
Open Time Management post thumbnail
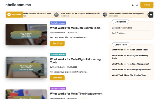click(26, 94)
